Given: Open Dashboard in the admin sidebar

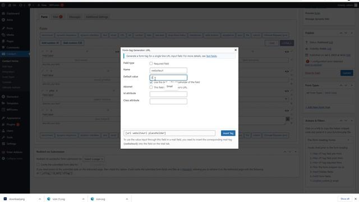Looking at the screenshot, I should [x=13, y=13].
